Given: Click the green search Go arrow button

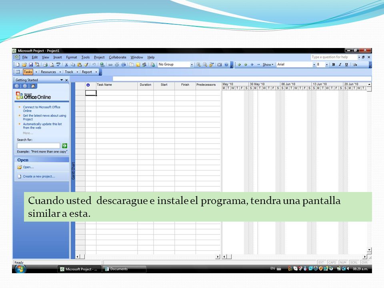Looking at the screenshot, I should click(x=65, y=146).
